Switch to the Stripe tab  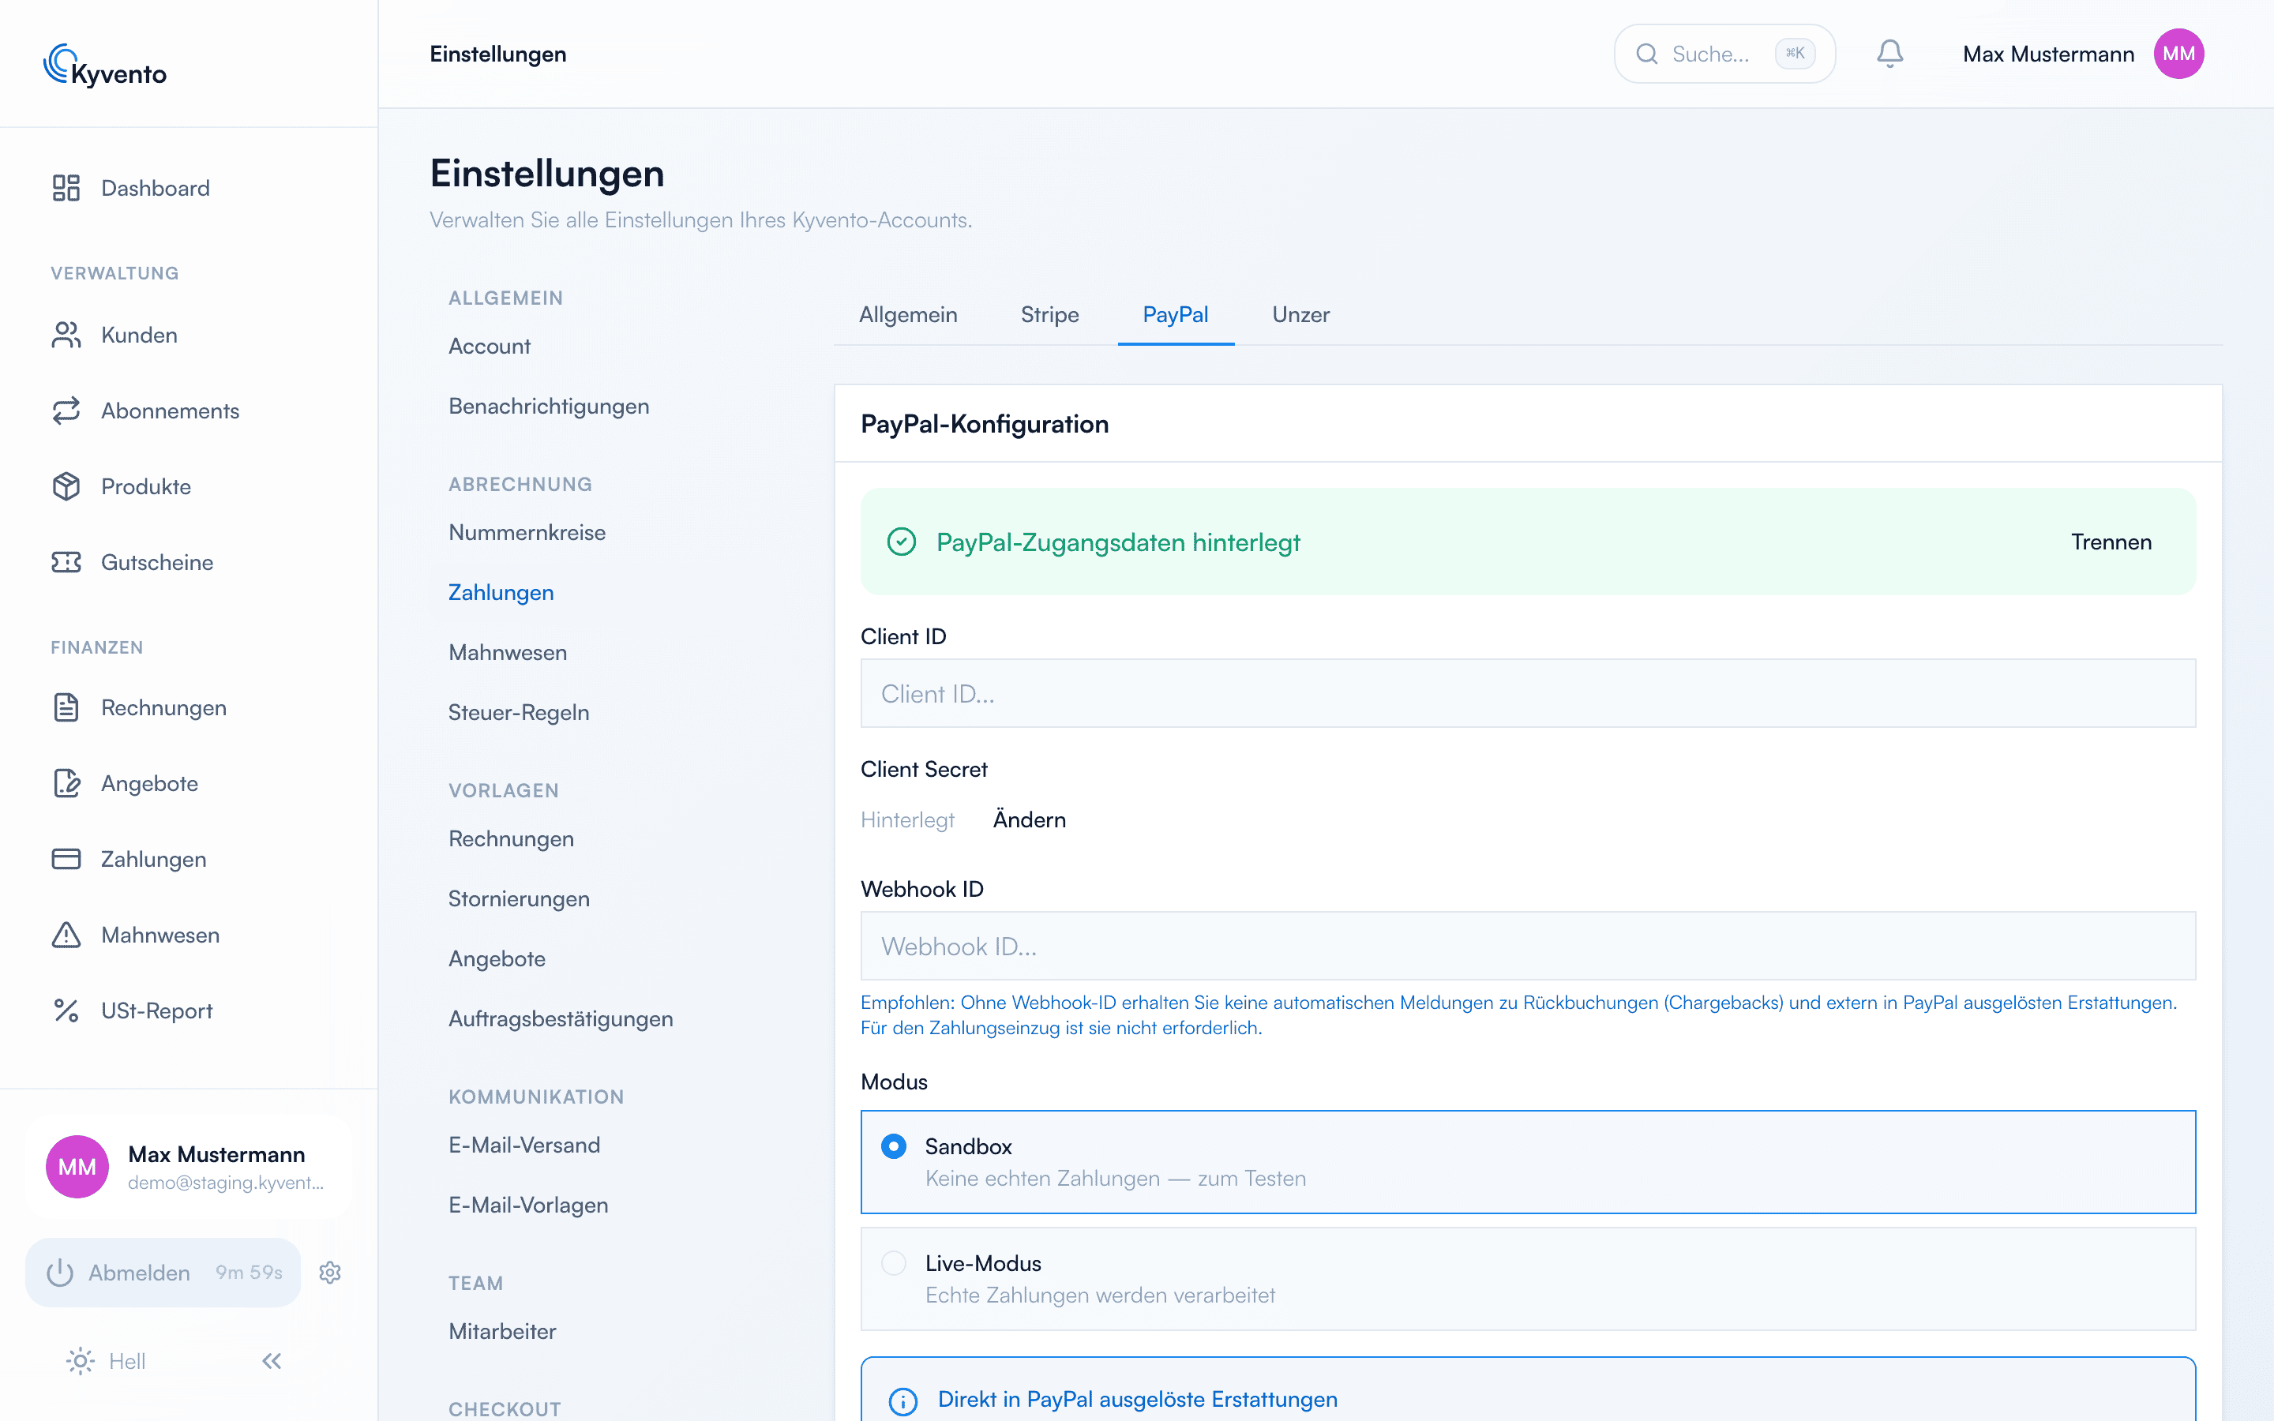click(x=1049, y=315)
